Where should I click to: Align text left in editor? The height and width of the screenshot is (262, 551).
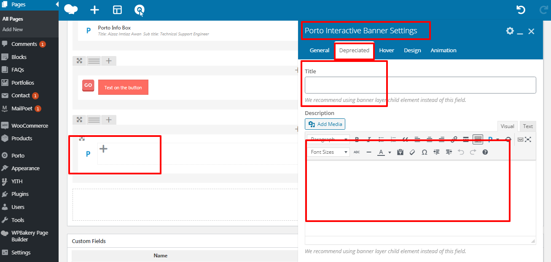tap(417, 139)
